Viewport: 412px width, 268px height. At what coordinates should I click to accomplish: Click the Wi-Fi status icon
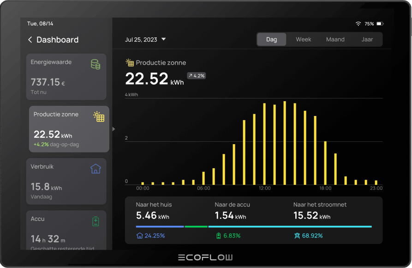pos(358,24)
